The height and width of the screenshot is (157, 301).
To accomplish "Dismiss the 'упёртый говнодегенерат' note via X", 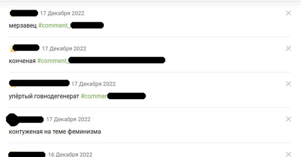I will [288, 84].
